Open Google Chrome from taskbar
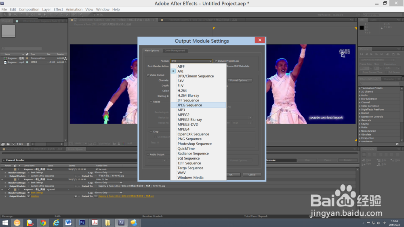 point(43,223)
